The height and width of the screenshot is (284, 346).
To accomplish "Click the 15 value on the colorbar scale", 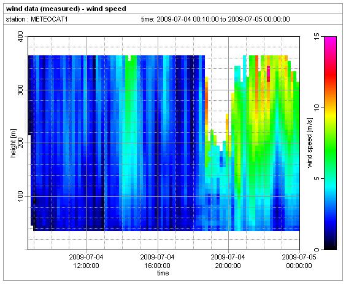I will click(x=317, y=36).
